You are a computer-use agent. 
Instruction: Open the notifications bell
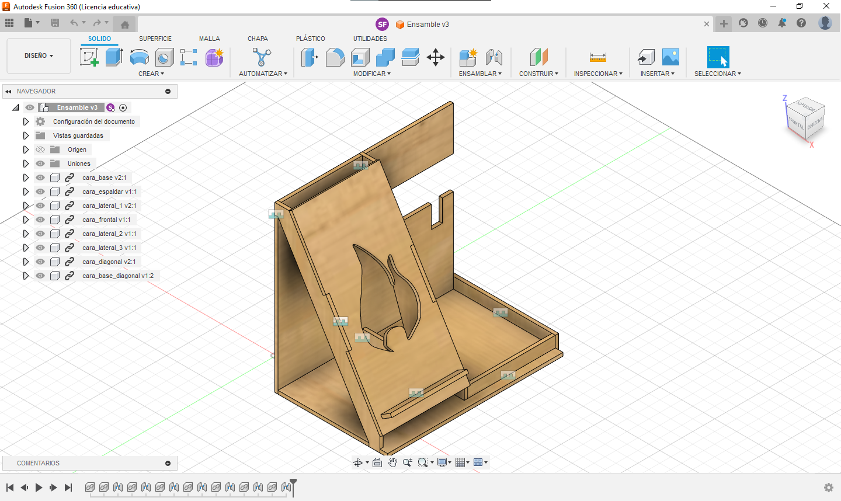782,23
